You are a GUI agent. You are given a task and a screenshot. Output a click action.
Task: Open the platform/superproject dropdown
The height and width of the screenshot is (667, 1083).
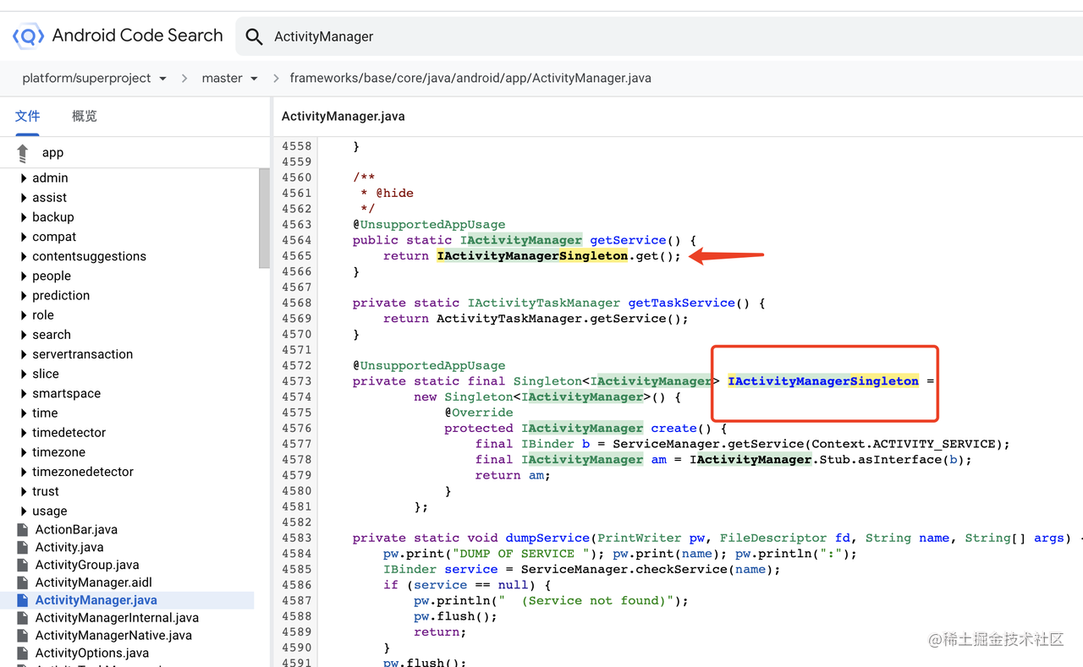95,78
